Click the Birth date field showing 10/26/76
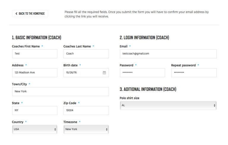Viewport: 228px width, 145px height. coord(86,73)
